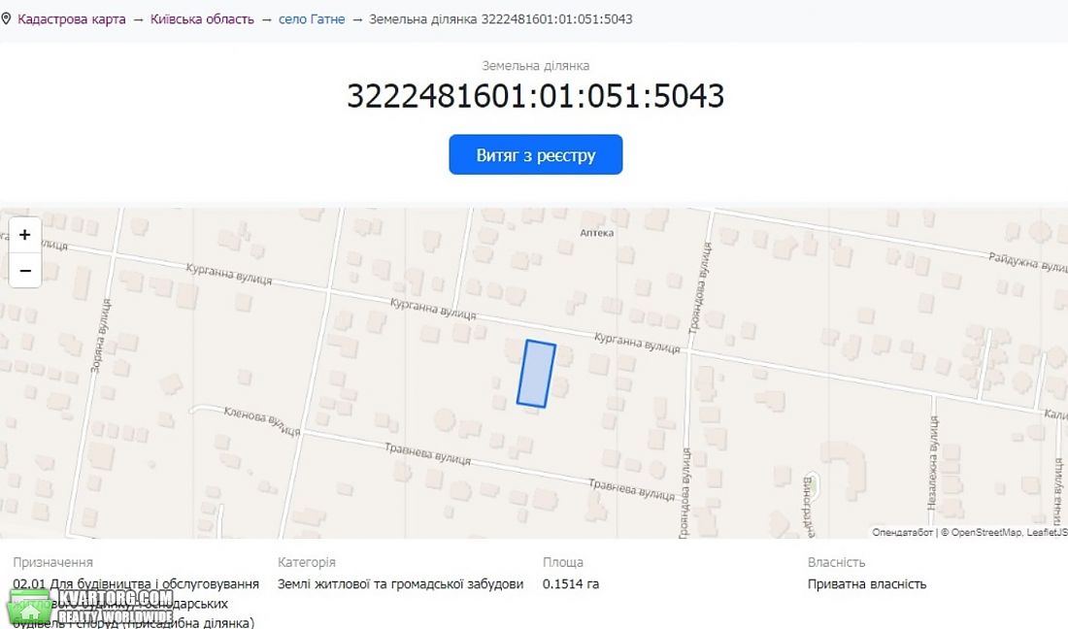The image size is (1068, 629).
Task: Click the Власність field label
Action: tap(836, 562)
